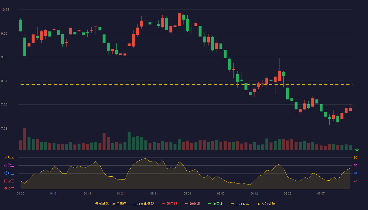This screenshot has width=368, height=210.
Task: Click the 06-02 date label
Action: tap(221, 193)
